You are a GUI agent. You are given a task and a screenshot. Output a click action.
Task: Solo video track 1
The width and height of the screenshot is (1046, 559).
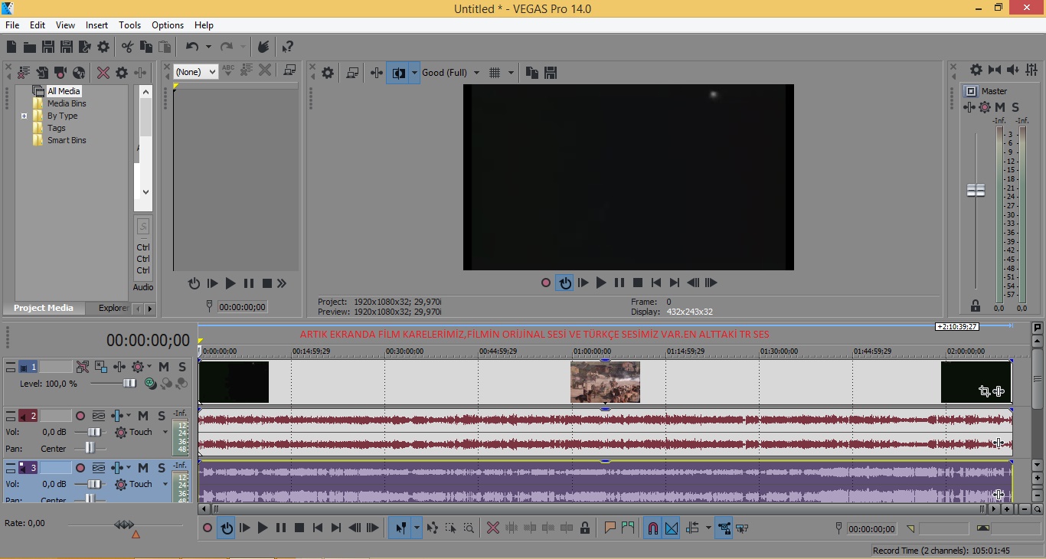182,367
